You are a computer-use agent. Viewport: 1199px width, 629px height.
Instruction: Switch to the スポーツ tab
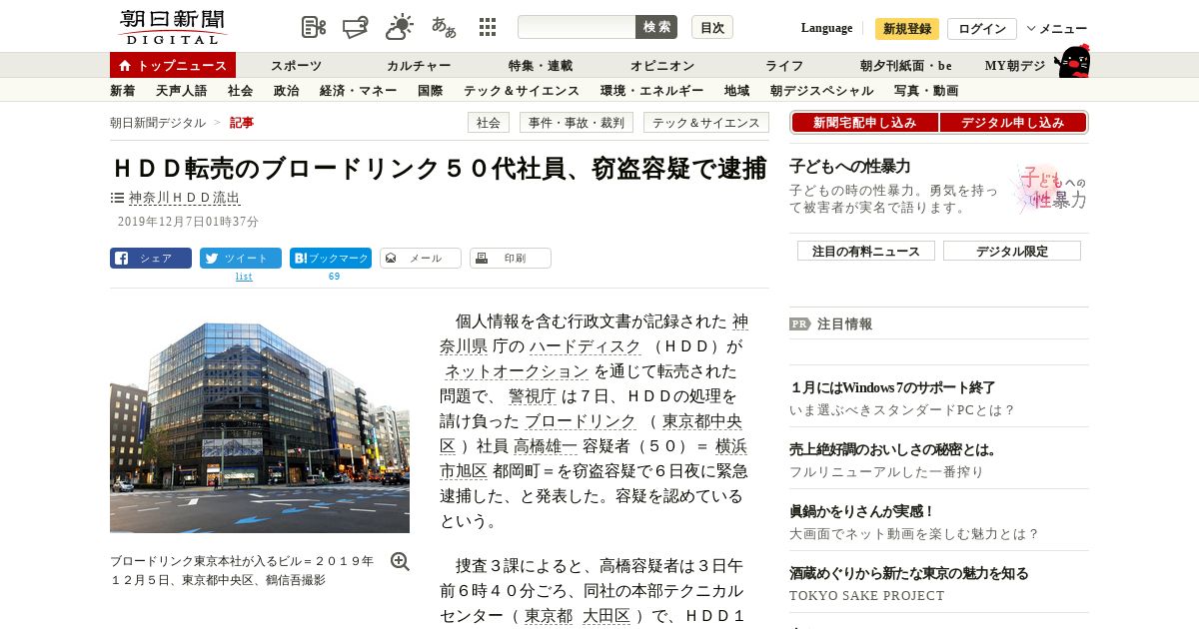click(x=297, y=66)
